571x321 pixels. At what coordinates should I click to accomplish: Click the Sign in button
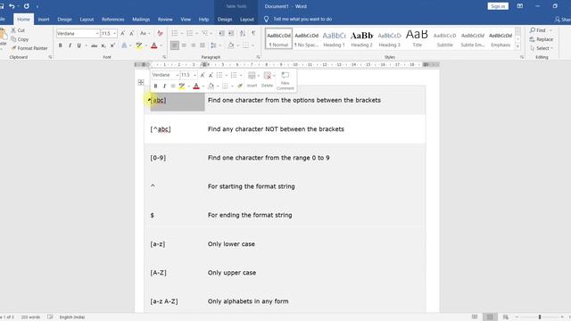point(498,6)
